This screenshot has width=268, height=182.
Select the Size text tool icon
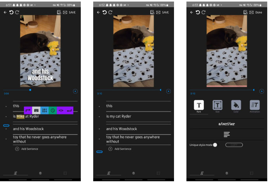click(218, 105)
